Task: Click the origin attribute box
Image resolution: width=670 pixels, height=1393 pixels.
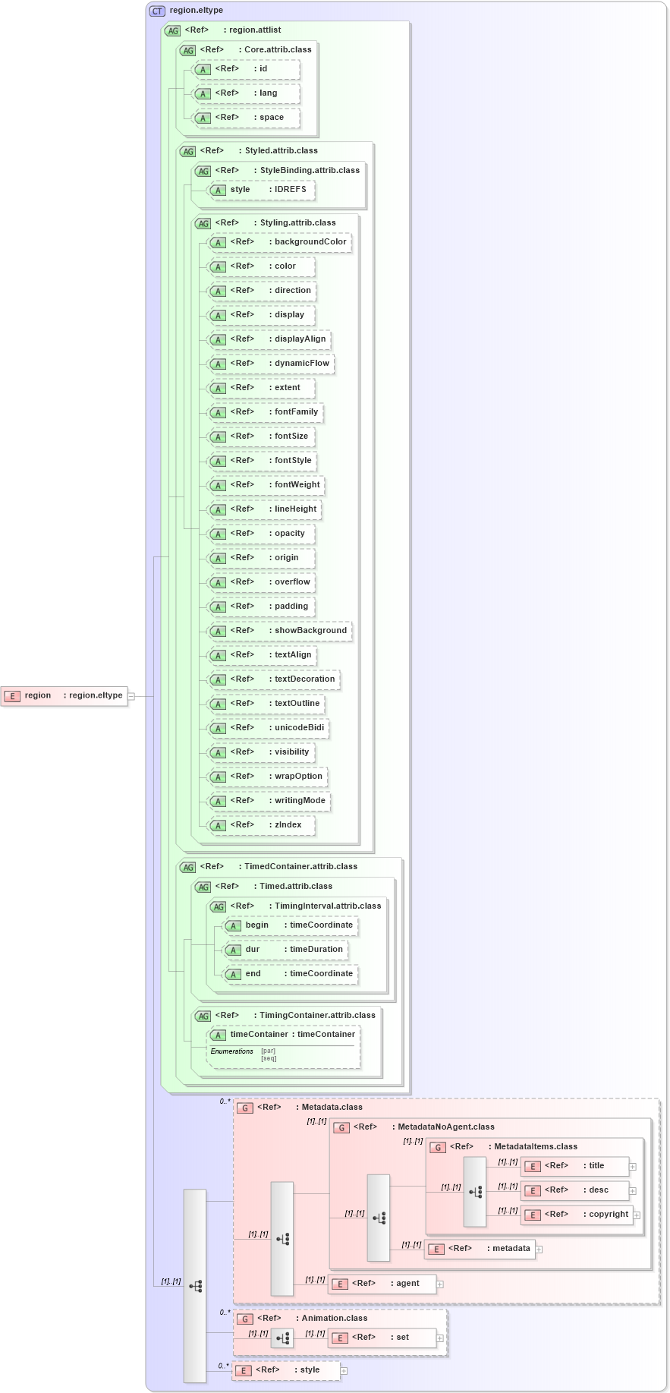Action: click(x=261, y=558)
